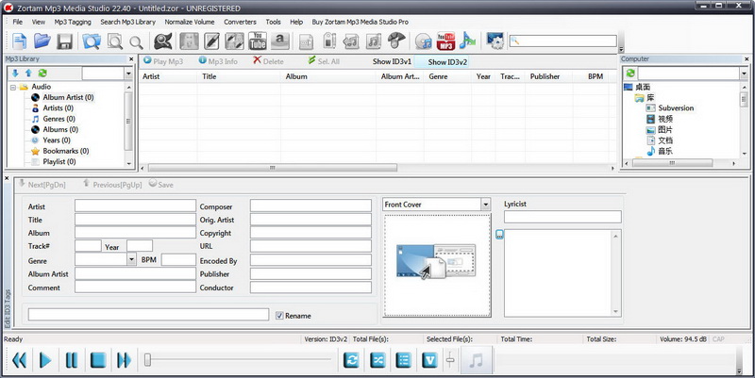Click the pencil edit tag toolbar icon

click(211, 41)
